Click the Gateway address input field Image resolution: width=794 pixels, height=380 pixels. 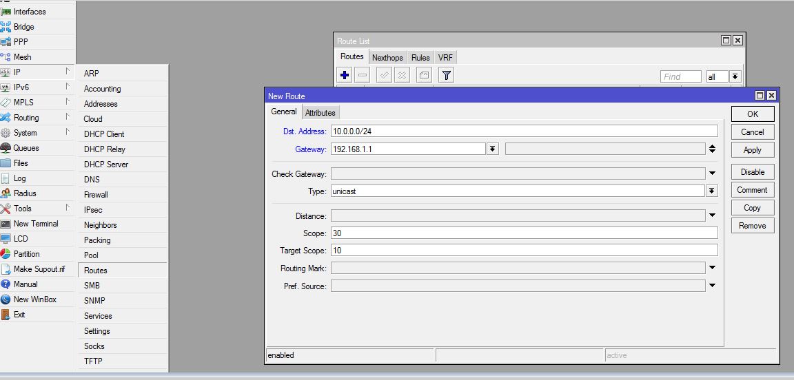point(408,149)
